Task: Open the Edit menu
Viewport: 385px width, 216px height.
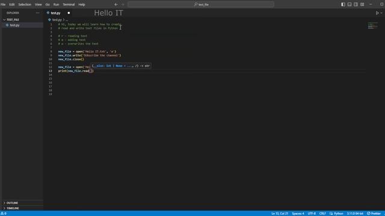Action: pyautogui.click(x=12, y=4)
